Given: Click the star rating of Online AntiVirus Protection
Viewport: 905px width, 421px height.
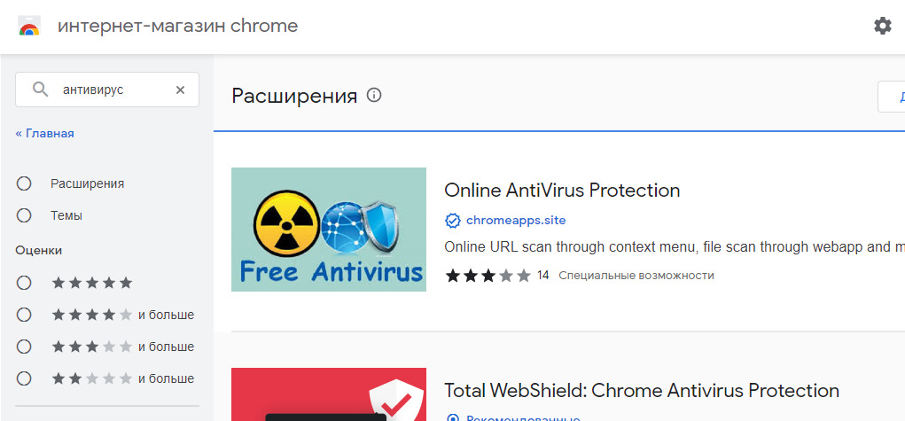Looking at the screenshot, I should coord(488,276).
